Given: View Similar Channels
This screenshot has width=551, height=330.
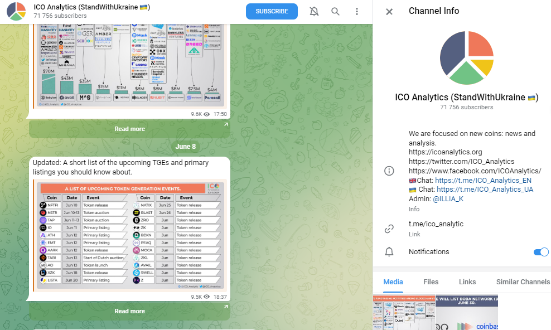Looking at the screenshot, I should click(x=522, y=282).
